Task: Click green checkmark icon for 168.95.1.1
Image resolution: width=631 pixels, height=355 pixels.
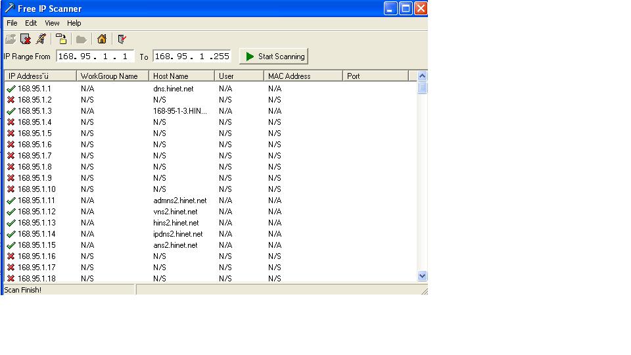Action: [x=11, y=89]
